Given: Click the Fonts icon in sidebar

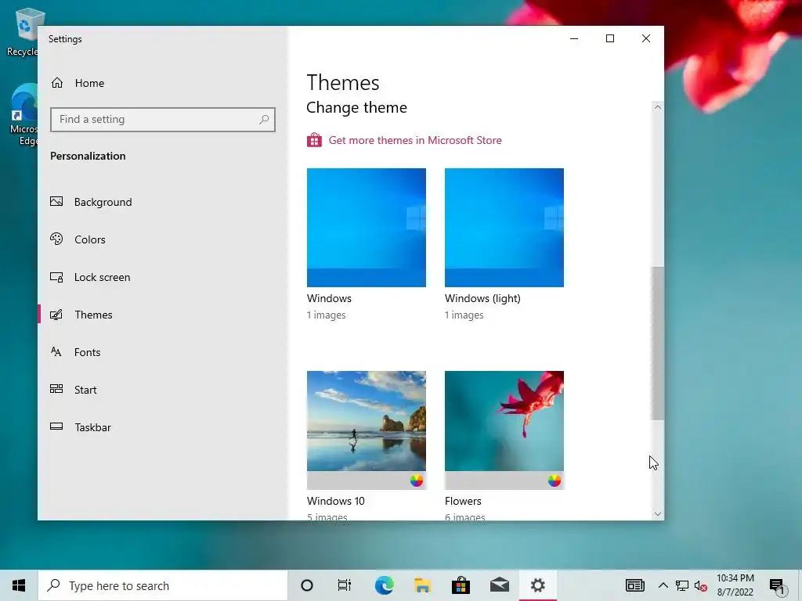Looking at the screenshot, I should coord(56,351).
